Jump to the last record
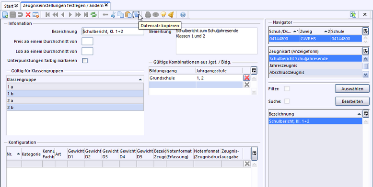The image size is (373, 187). 86,15
